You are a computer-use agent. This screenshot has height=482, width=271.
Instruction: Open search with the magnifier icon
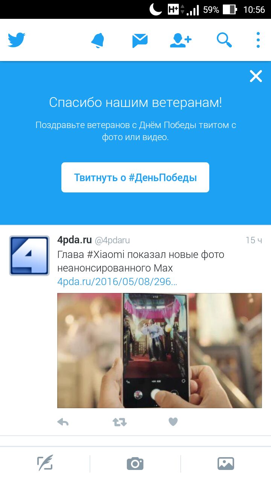(224, 40)
